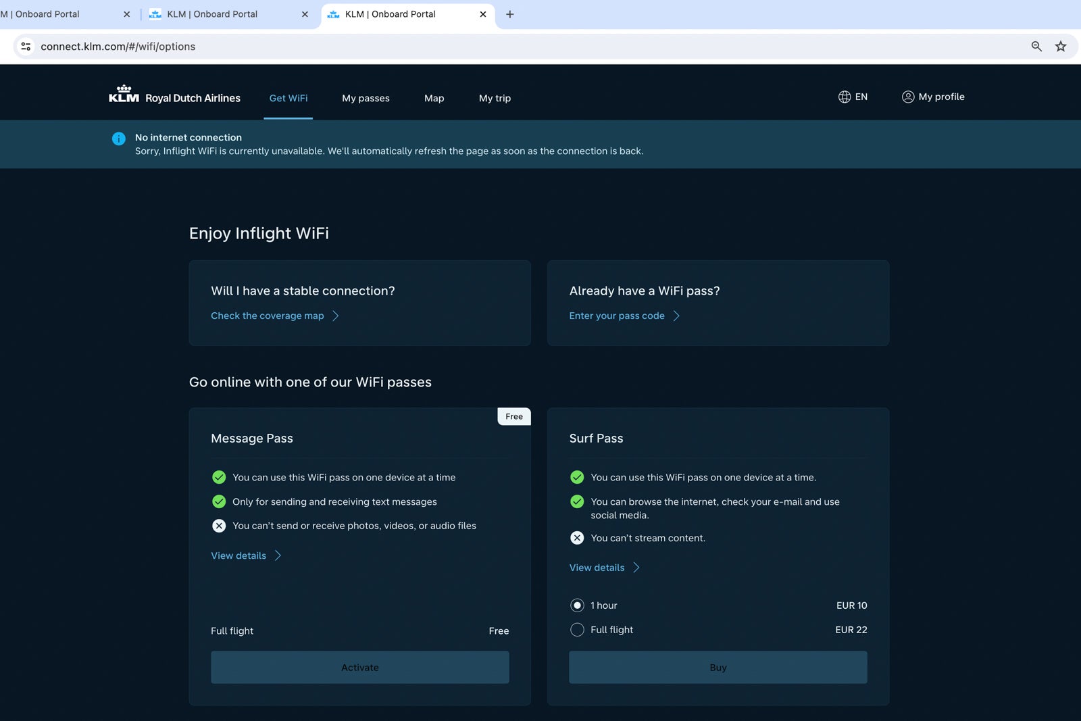The width and height of the screenshot is (1081, 721).
Task: Expand View details for Message Pass
Action: tap(238, 555)
